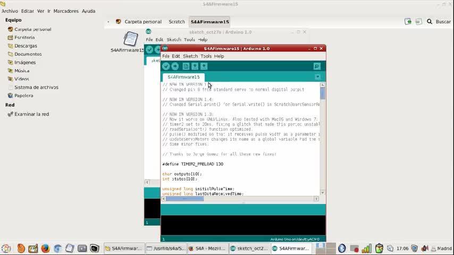Open Papelera trash in the sidebar
The image size is (454, 255).
20,96
